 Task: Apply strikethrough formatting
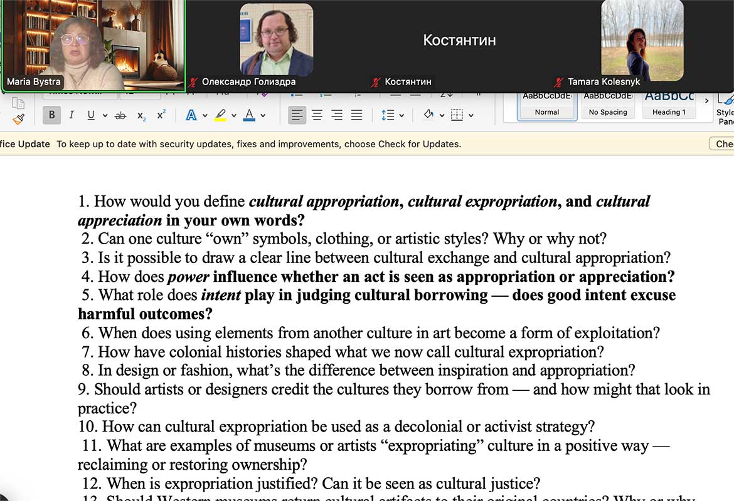(120, 115)
